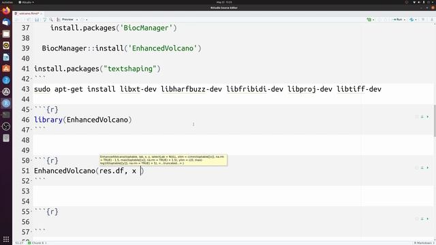Open Firefox from the dock
The image size is (436, 245).
click(x=6, y=11)
